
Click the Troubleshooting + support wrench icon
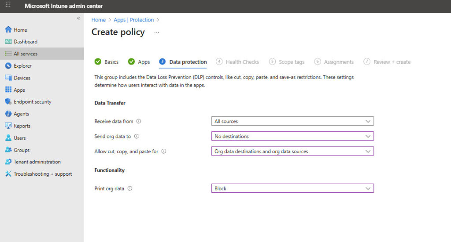[8, 174]
